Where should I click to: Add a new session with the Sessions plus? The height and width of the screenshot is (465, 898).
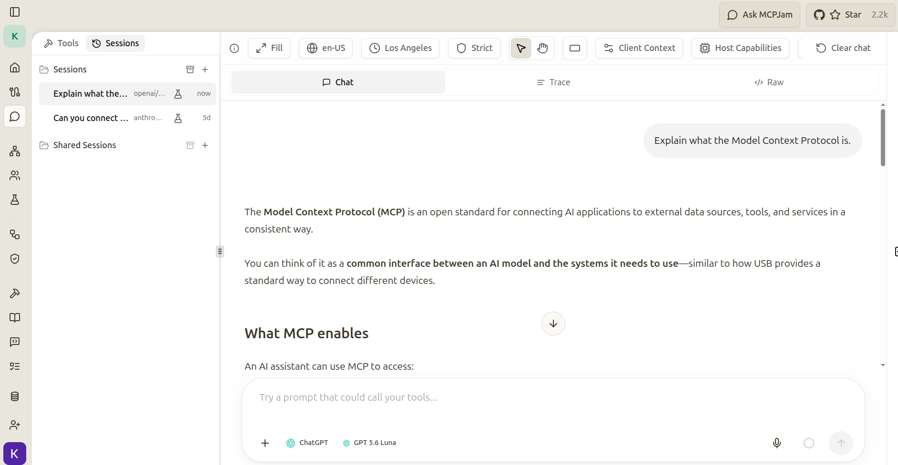coord(205,70)
